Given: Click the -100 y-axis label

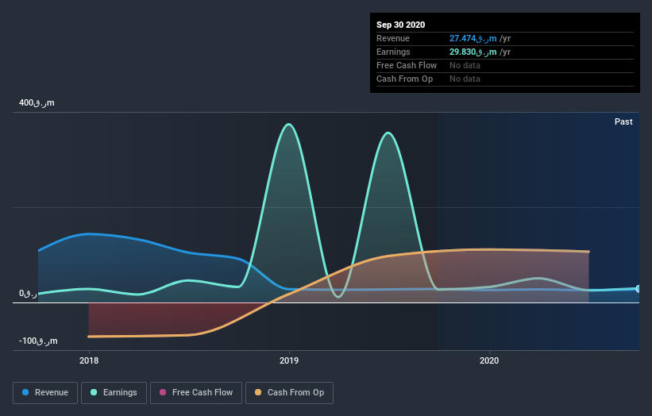Looking at the screenshot, I should point(38,341).
